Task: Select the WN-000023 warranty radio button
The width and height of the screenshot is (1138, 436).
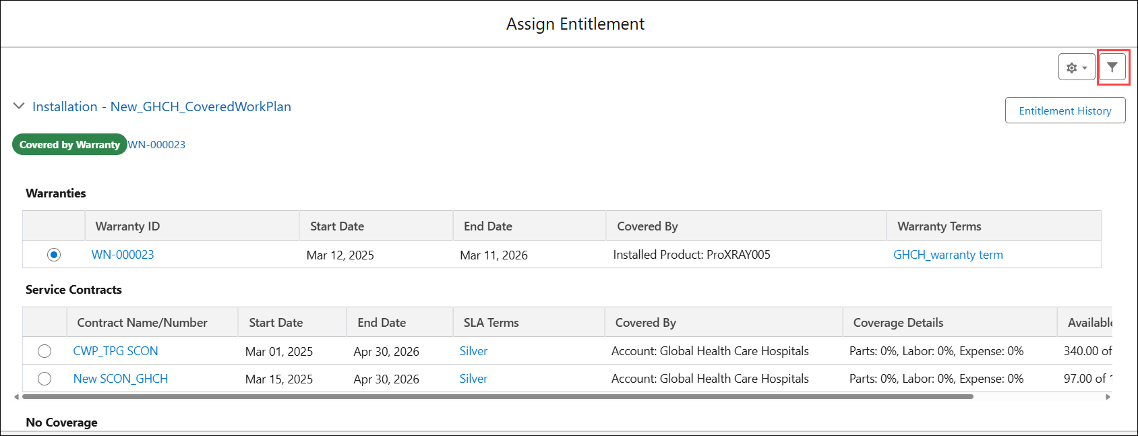Action: pos(54,255)
